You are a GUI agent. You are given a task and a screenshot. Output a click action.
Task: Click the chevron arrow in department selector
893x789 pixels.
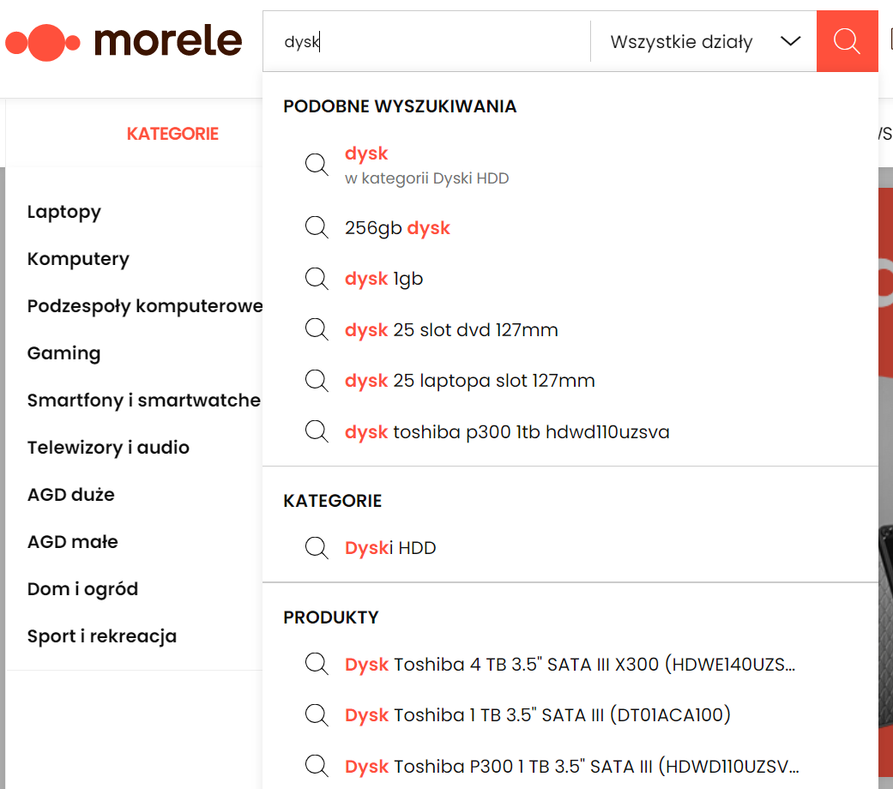point(790,41)
